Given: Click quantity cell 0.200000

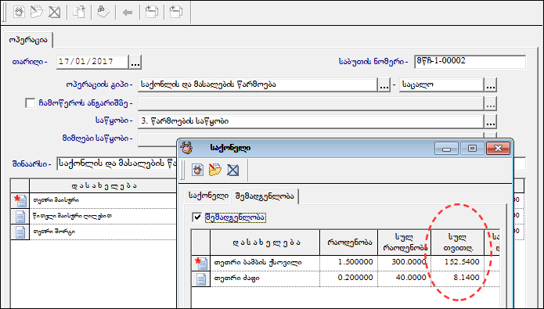Looking at the screenshot, I should (348, 278).
